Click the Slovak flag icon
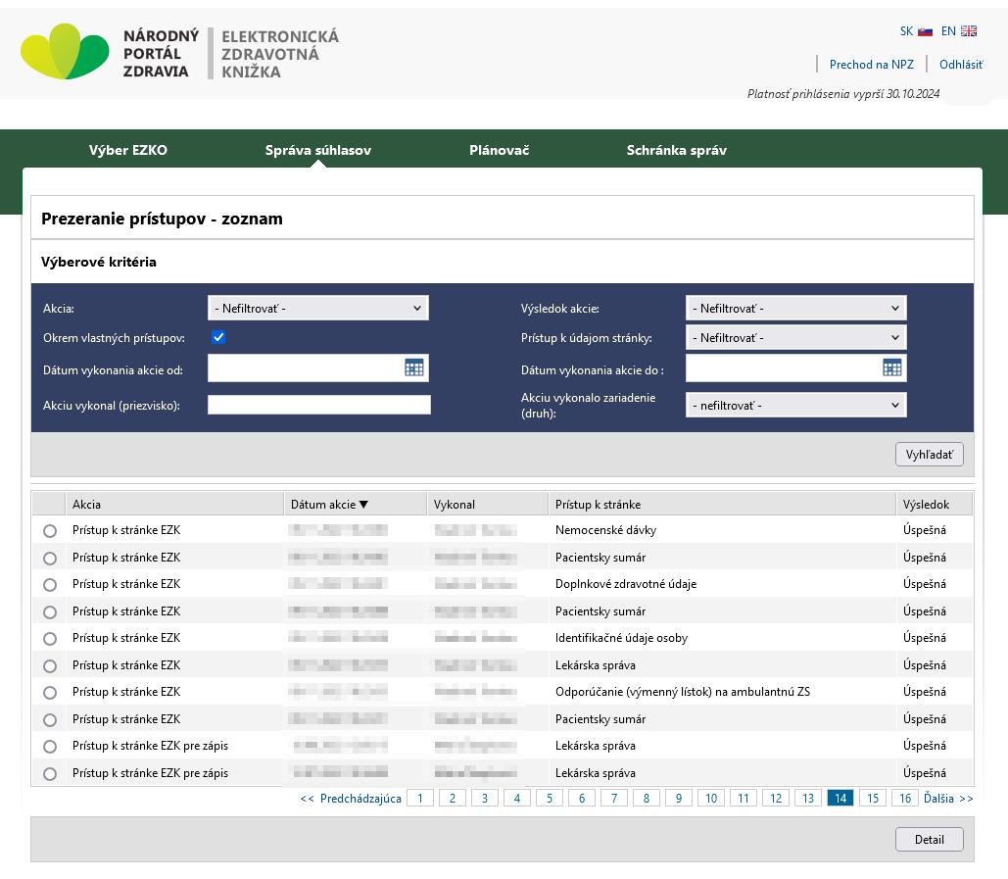1008x879 pixels. tap(925, 31)
